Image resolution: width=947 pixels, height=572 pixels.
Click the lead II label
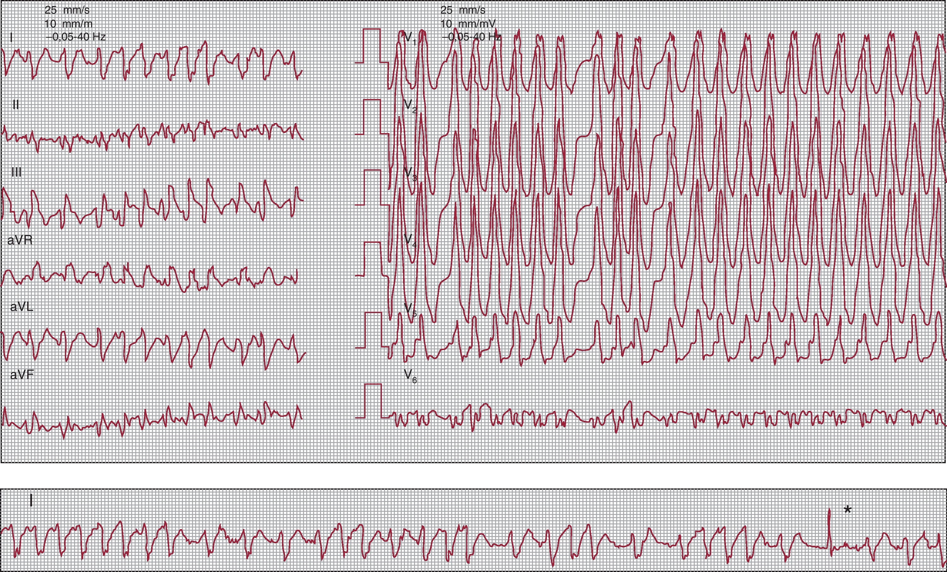tap(16, 105)
